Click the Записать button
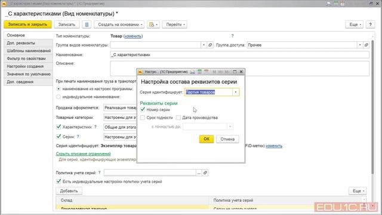Screen dimensions: 382x215 pos(67,24)
